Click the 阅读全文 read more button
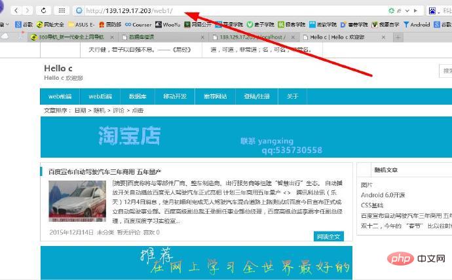 coord(329,236)
